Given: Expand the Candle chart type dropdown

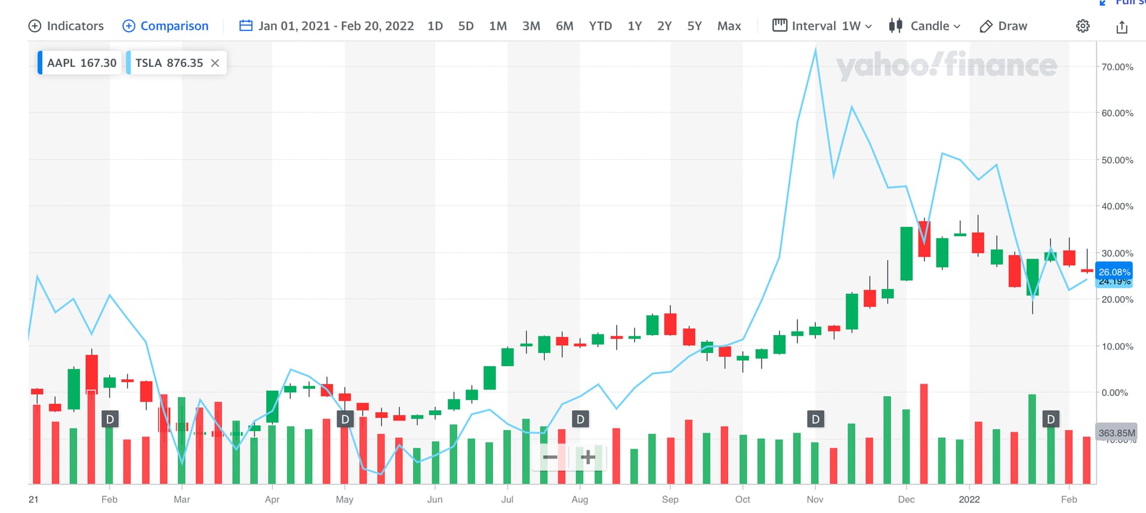Looking at the screenshot, I should pos(925,26).
